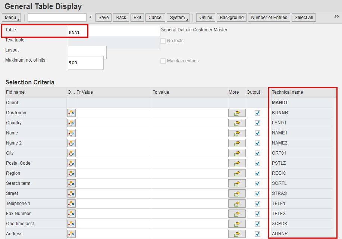
Task: Click the selection option icon for Postal Code
Action: click(x=71, y=163)
